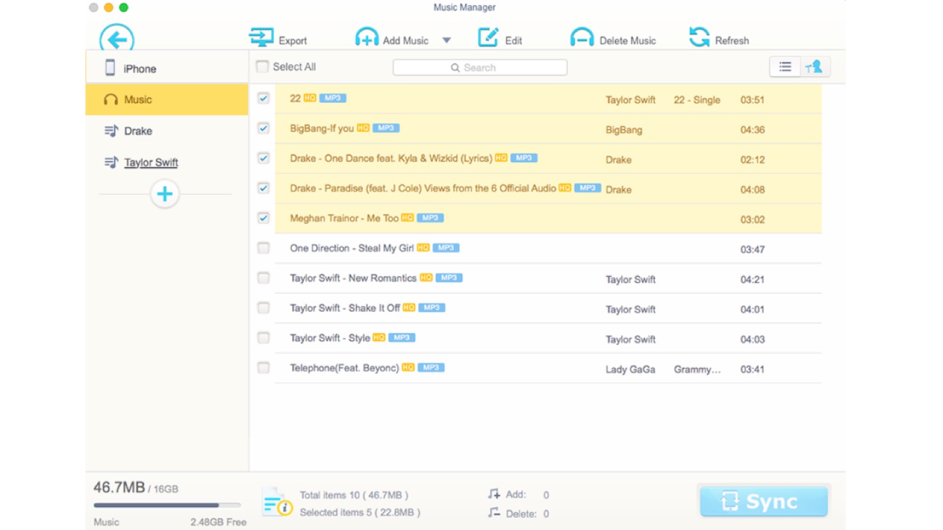Screen dimensions: 943x530
Task: Click the Add Music headphone icon
Action: pos(367,37)
